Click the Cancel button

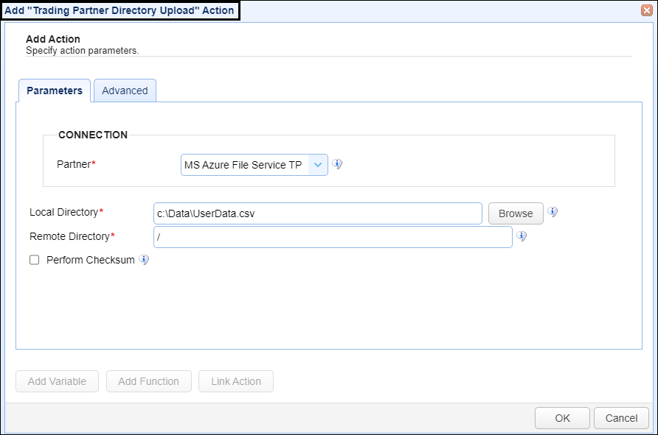point(621,418)
